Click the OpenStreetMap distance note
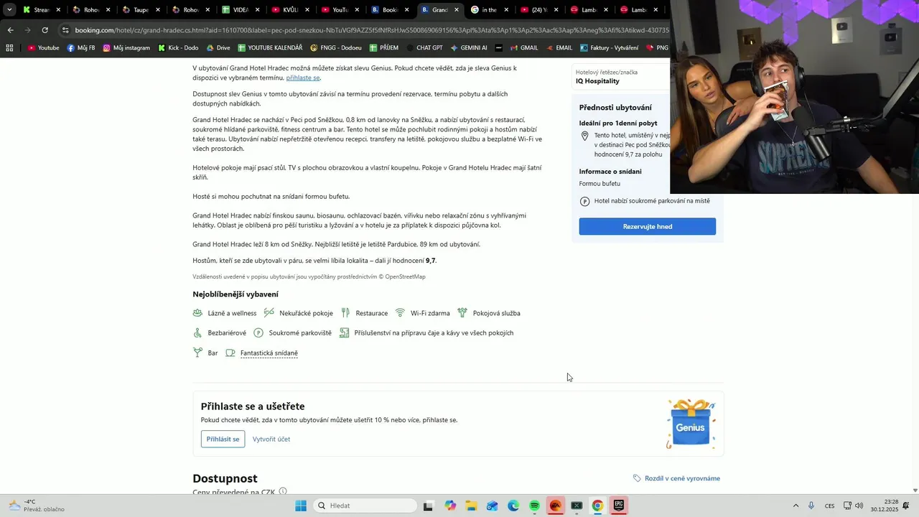 pyautogui.click(x=309, y=276)
